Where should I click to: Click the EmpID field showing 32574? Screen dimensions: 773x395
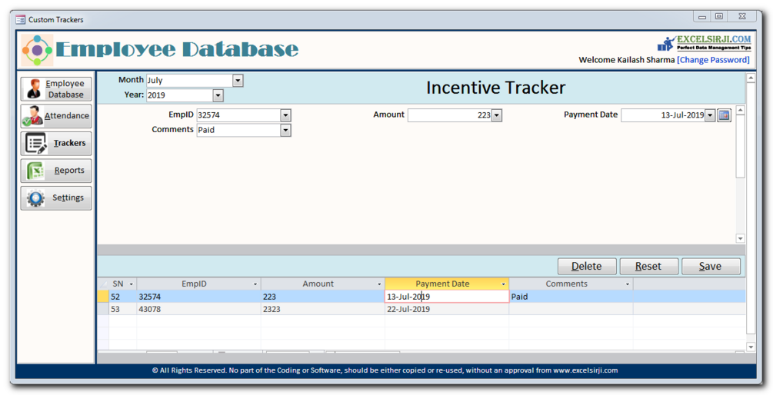[238, 115]
